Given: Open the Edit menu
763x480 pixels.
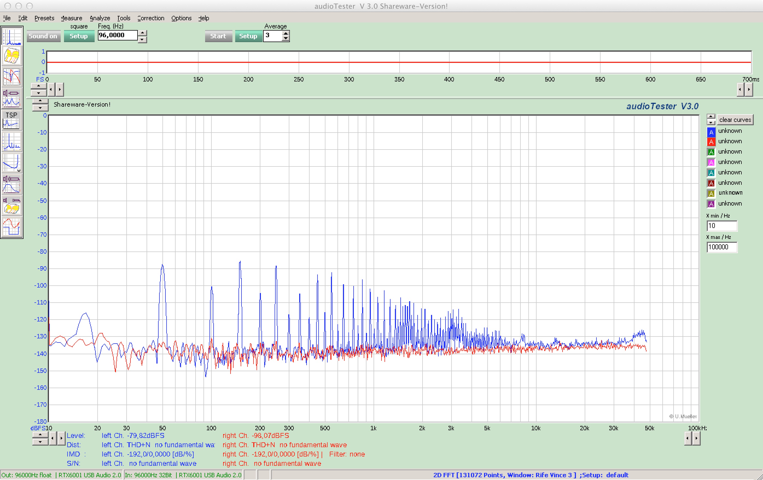Looking at the screenshot, I should tap(22, 18).
